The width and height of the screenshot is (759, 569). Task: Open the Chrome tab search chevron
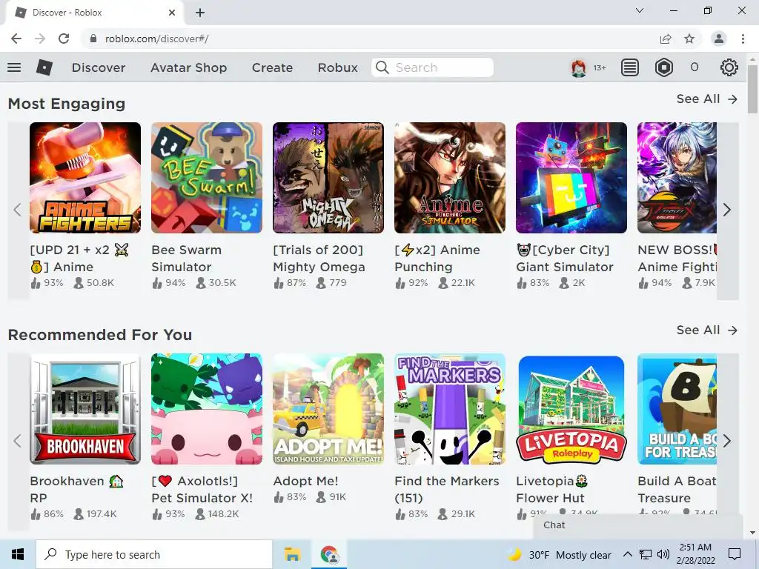click(640, 10)
